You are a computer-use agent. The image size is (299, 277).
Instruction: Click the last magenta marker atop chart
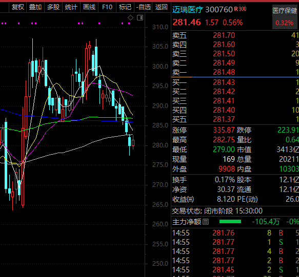point(129,24)
